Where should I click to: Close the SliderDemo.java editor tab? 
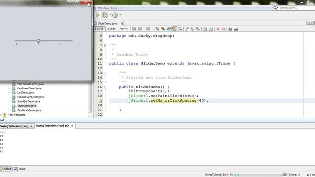pyautogui.click(x=122, y=24)
